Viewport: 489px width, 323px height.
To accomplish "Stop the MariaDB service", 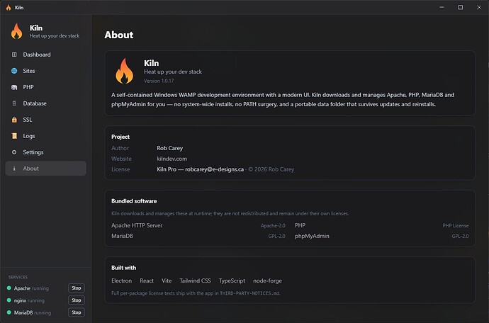I will (77, 312).
